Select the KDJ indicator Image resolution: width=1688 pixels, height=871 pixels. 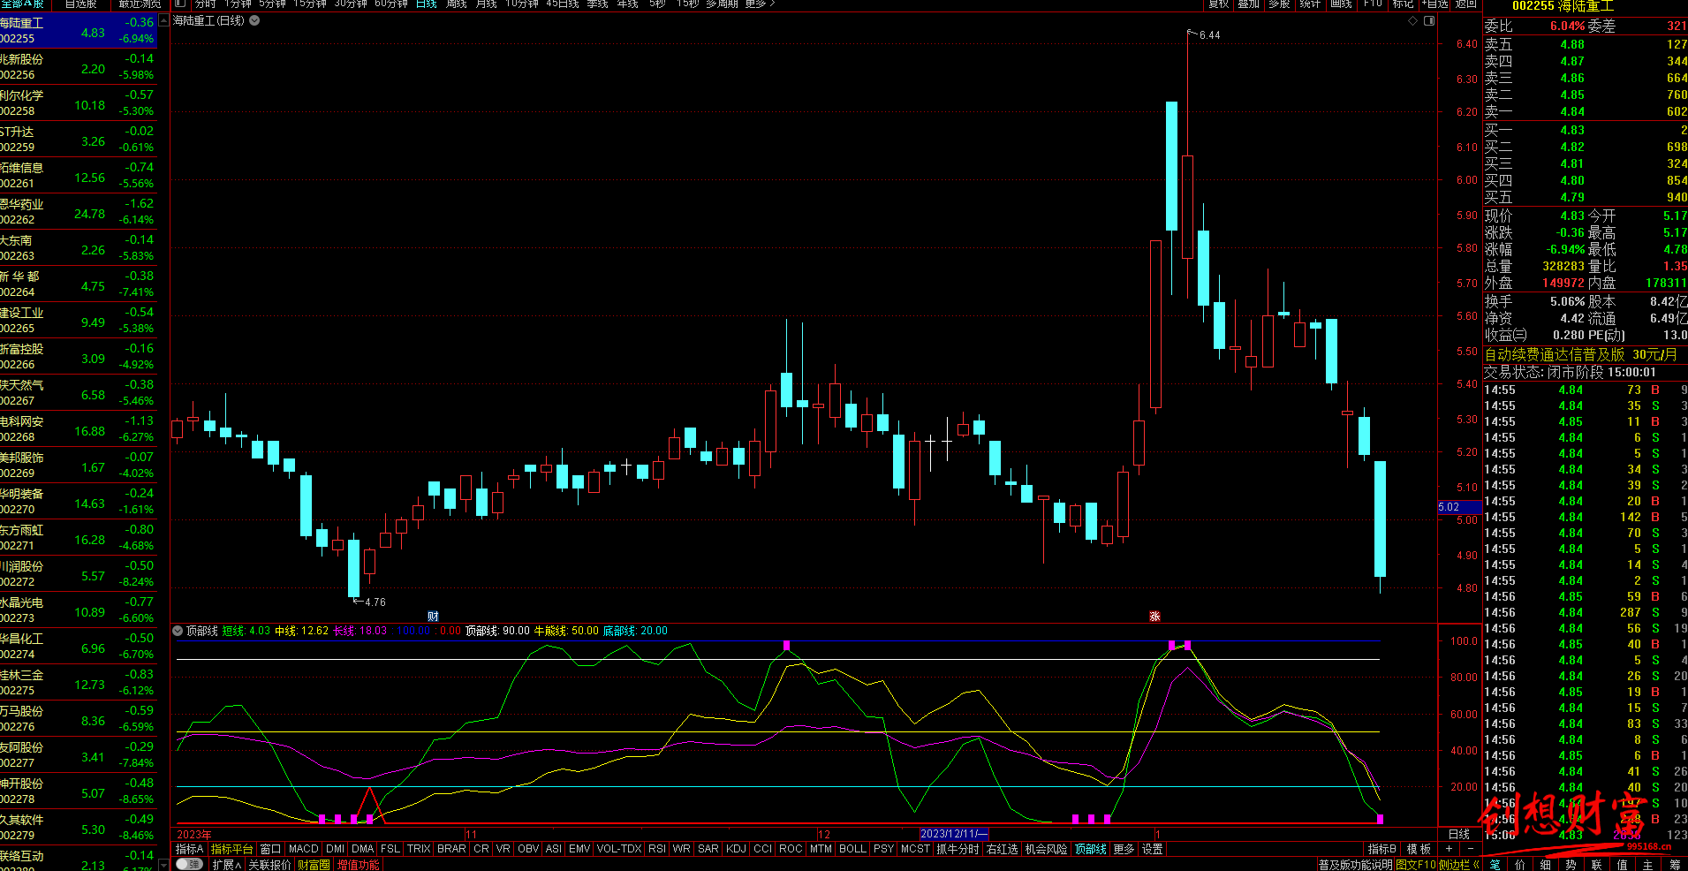coord(736,849)
